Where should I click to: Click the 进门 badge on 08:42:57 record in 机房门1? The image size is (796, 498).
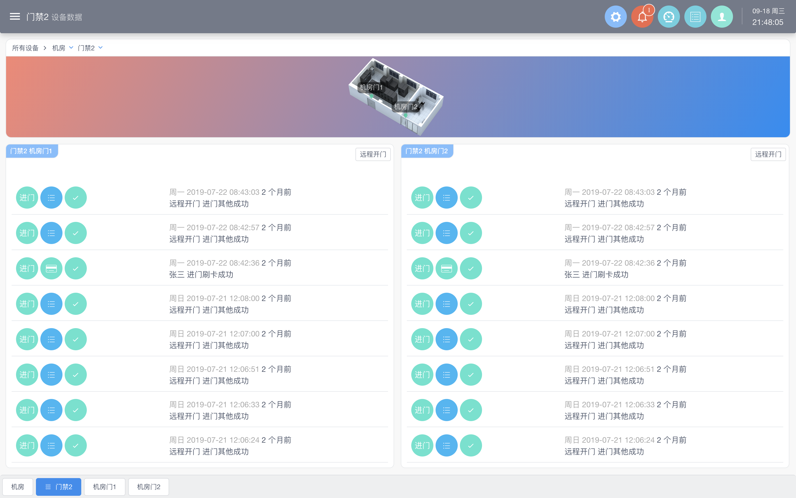27,233
